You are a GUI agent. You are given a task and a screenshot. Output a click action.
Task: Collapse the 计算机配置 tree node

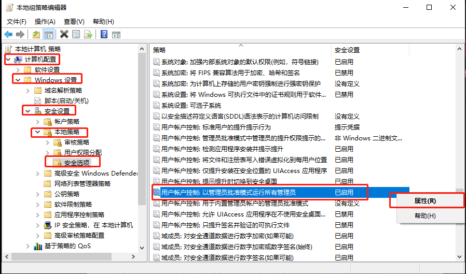pyautogui.click(x=8, y=60)
